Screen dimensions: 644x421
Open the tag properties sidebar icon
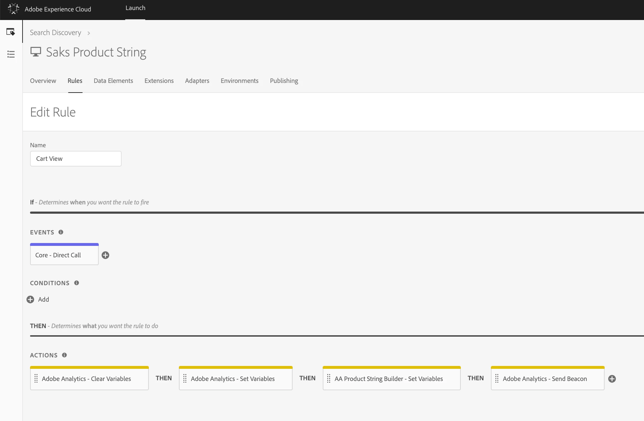tap(11, 32)
